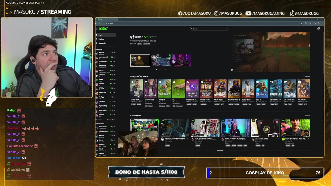
Task: Open the Just Chatting Conversando category
Action: pos(151,89)
